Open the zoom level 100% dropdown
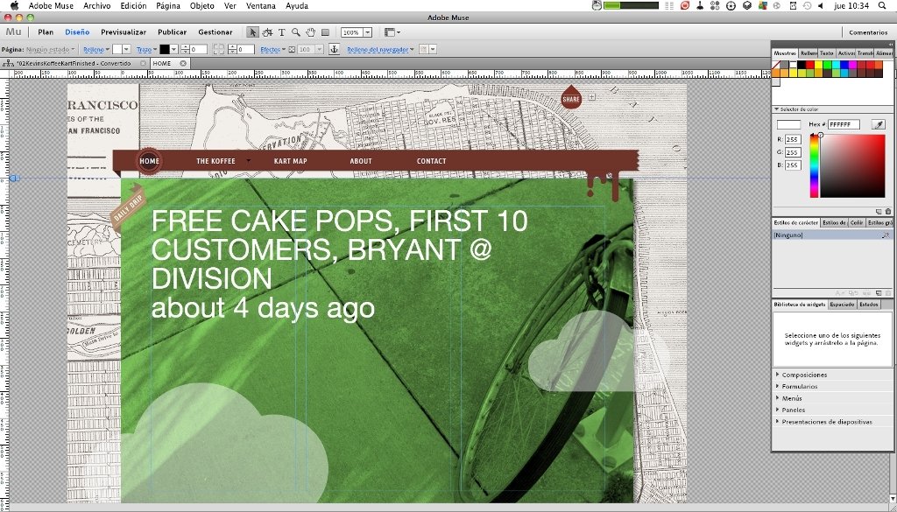Viewport: 897px width, 512px height. click(x=368, y=32)
